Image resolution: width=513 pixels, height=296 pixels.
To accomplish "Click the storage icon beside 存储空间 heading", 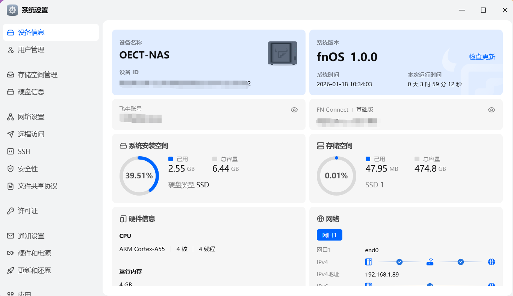I will (x=320, y=146).
